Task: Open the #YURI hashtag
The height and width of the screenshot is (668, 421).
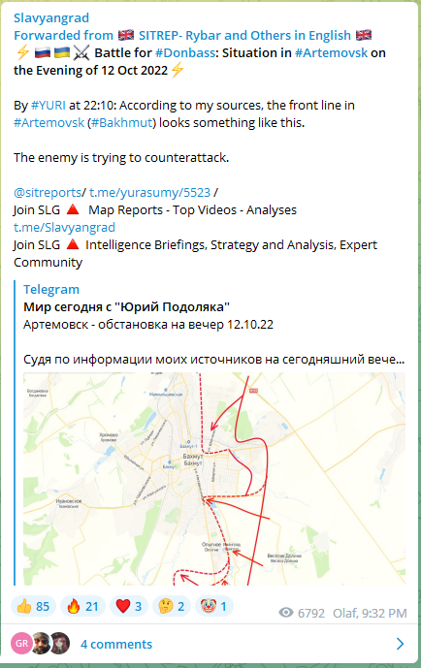Action: [x=49, y=106]
